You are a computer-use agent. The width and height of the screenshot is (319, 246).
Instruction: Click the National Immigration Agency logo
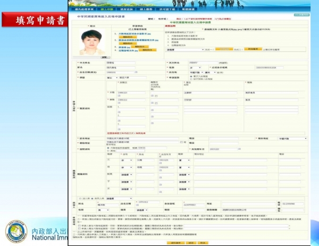coord(16,231)
